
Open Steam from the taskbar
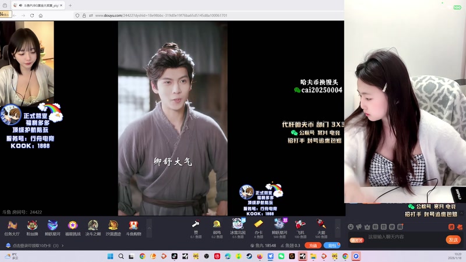coord(249,256)
